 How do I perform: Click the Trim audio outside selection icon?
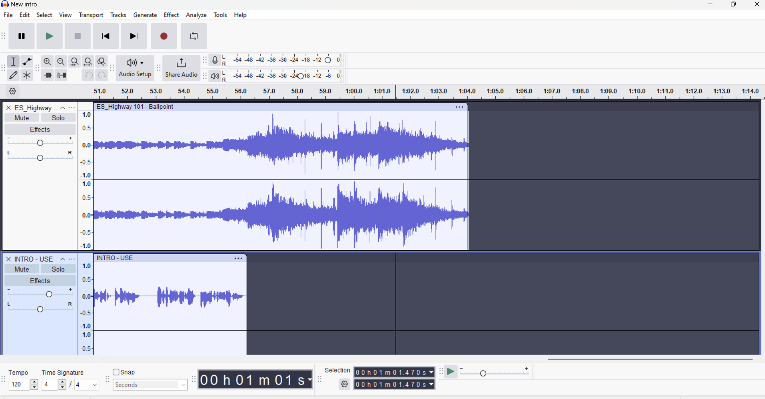point(48,75)
